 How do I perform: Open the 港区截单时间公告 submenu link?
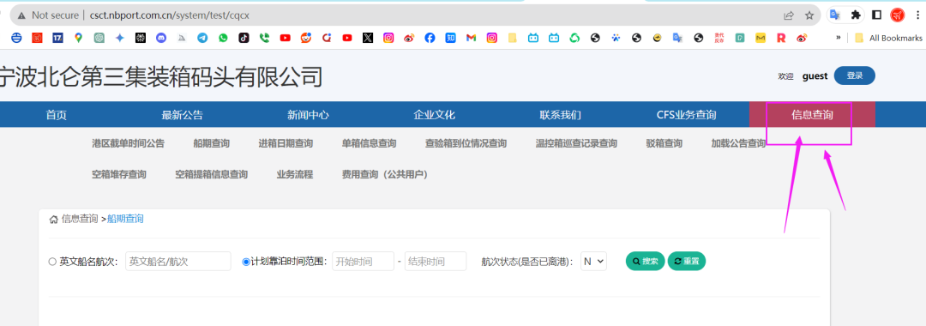point(128,143)
